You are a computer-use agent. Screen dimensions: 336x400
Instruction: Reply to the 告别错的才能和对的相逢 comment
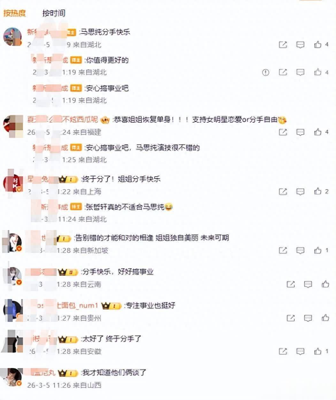coord(300,250)
